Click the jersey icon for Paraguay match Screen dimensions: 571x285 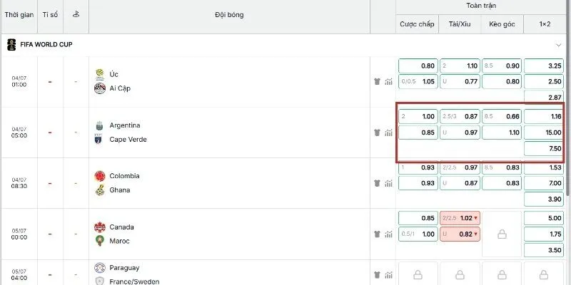click(377, 275)
